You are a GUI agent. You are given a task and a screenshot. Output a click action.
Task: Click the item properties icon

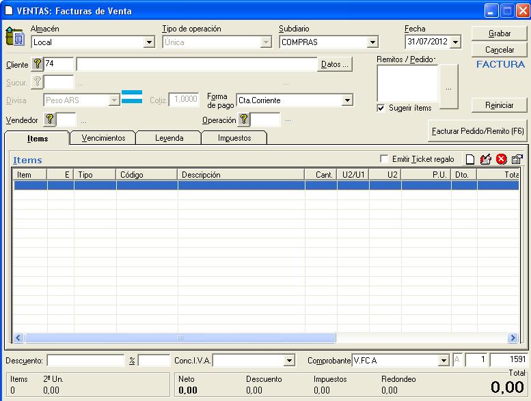(517, 159)
